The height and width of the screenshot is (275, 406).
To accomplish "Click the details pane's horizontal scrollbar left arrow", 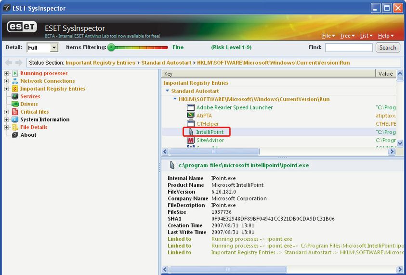I will click(165, 270).
